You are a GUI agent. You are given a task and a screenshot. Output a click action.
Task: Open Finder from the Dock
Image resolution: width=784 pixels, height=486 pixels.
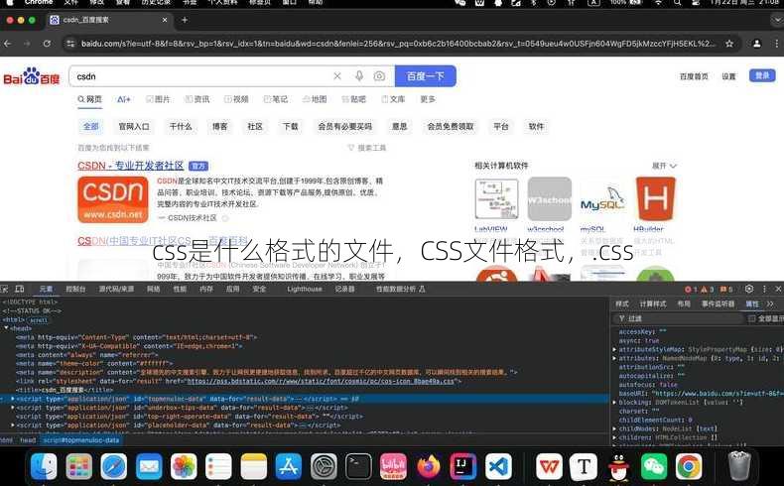tap(44, 467)
